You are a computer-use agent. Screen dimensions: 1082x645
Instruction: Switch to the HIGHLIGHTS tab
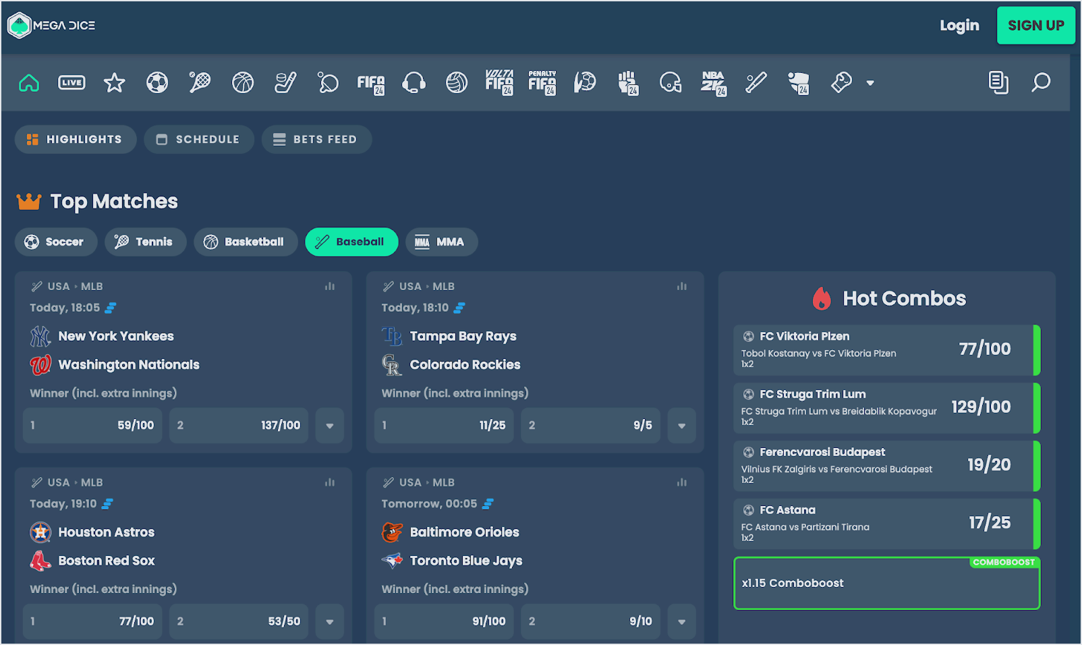[76, 140]
